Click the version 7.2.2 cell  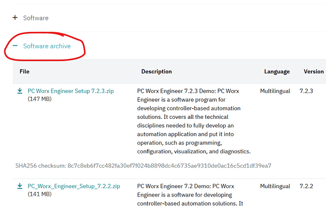(x=306, y=186)
